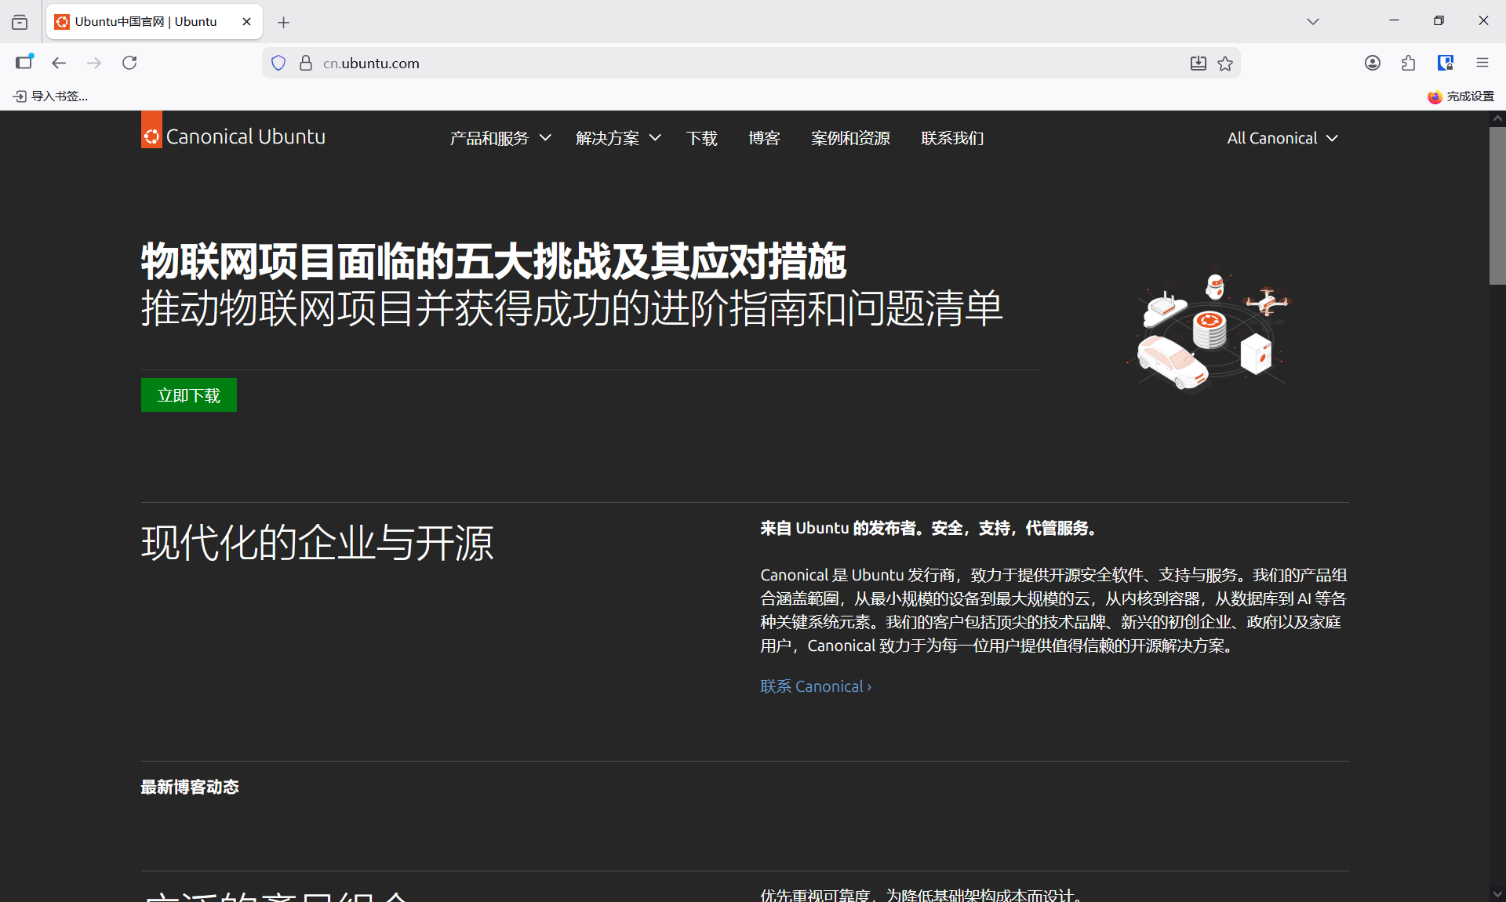Open the 下载 navigation item
The image size is (1506, 902).
tap(701, 138)
